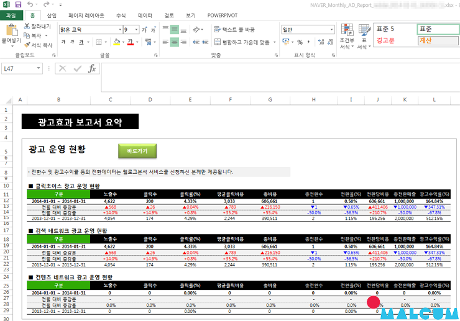
Task: Apply the yellow fill color swatch
Action: 116,42
